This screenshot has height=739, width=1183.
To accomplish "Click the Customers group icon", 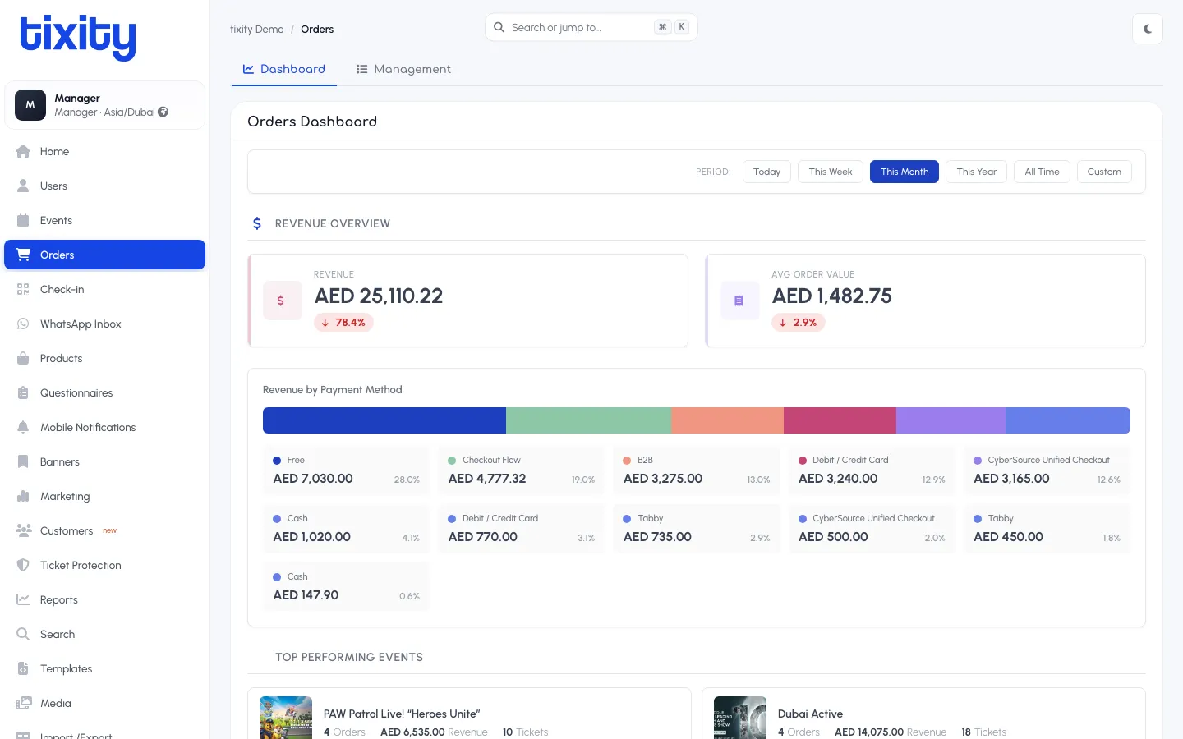I will click(x=23, y=530).
